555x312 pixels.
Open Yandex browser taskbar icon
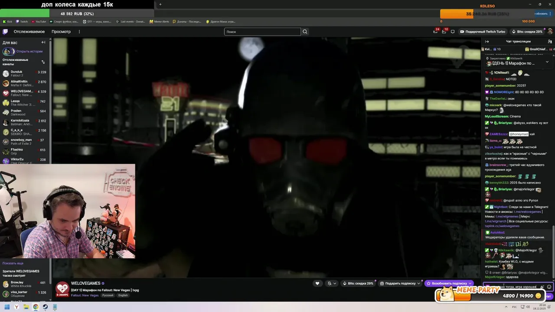pos(16,307)
